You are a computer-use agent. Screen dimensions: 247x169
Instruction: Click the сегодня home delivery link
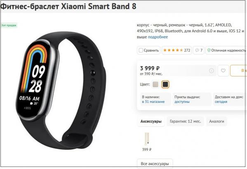[x=221, y=102]
